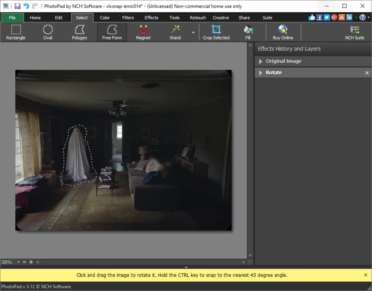The height and width of the screenshot is (291, 372).
Task: Share via the LinkedIn icon
Action: pos(349,17)
